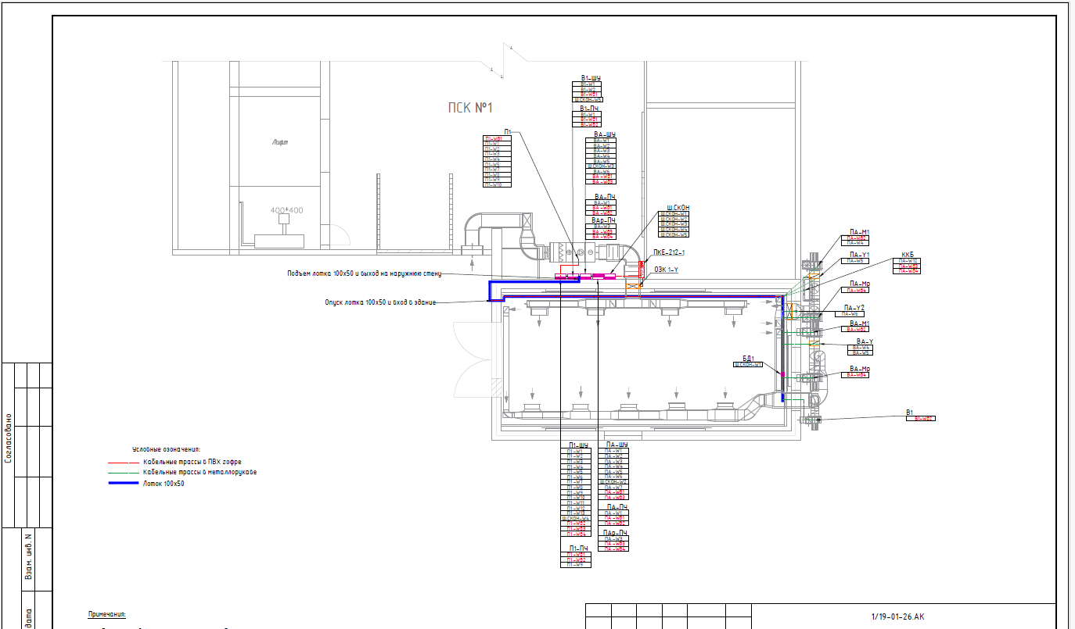Screen dimensions: 1075x629
Task: Click drawing number '1/19-01-26.АК'
Action: pos(899,616)
